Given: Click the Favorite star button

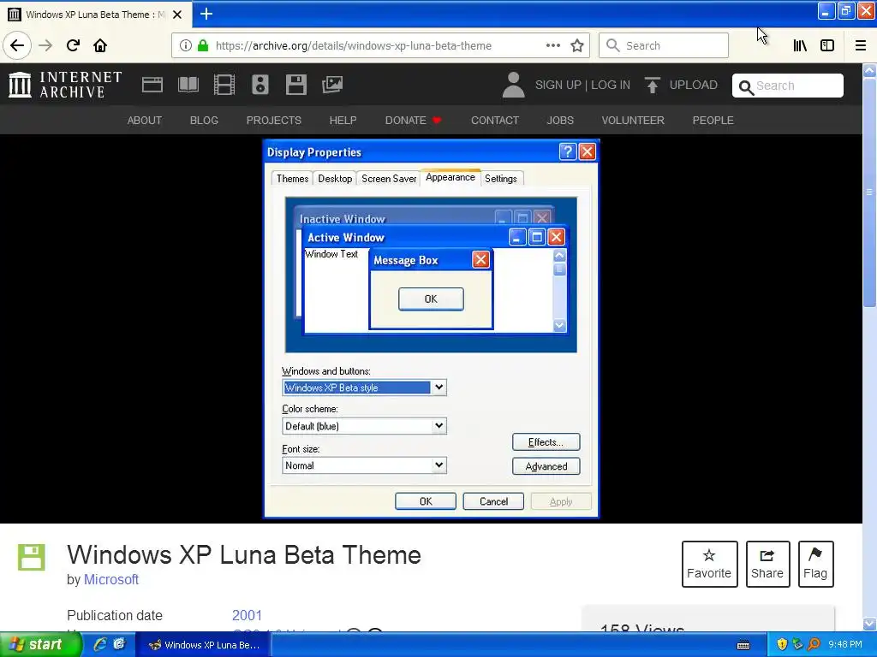Looking at the screenshot, I should 709,564.
